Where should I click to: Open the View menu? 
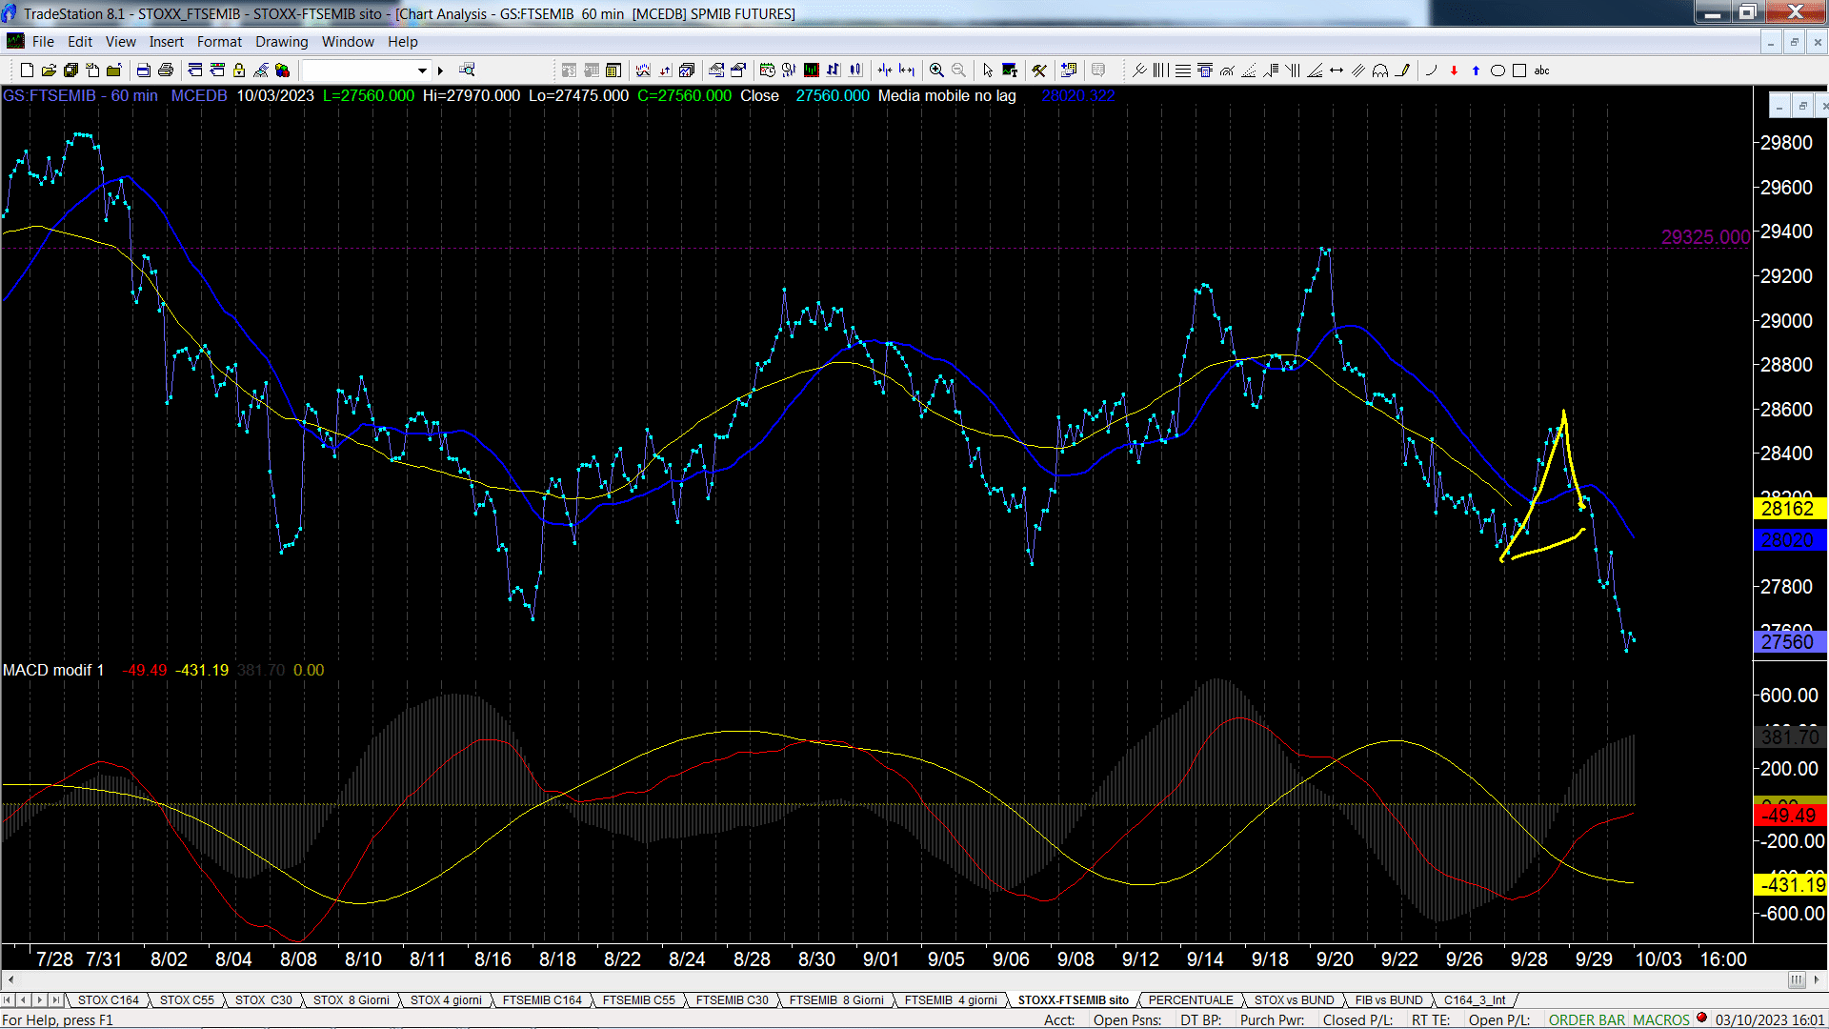tap(120, 41)
